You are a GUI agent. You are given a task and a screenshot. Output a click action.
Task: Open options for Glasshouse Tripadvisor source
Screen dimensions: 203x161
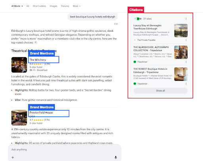[186, 62]
